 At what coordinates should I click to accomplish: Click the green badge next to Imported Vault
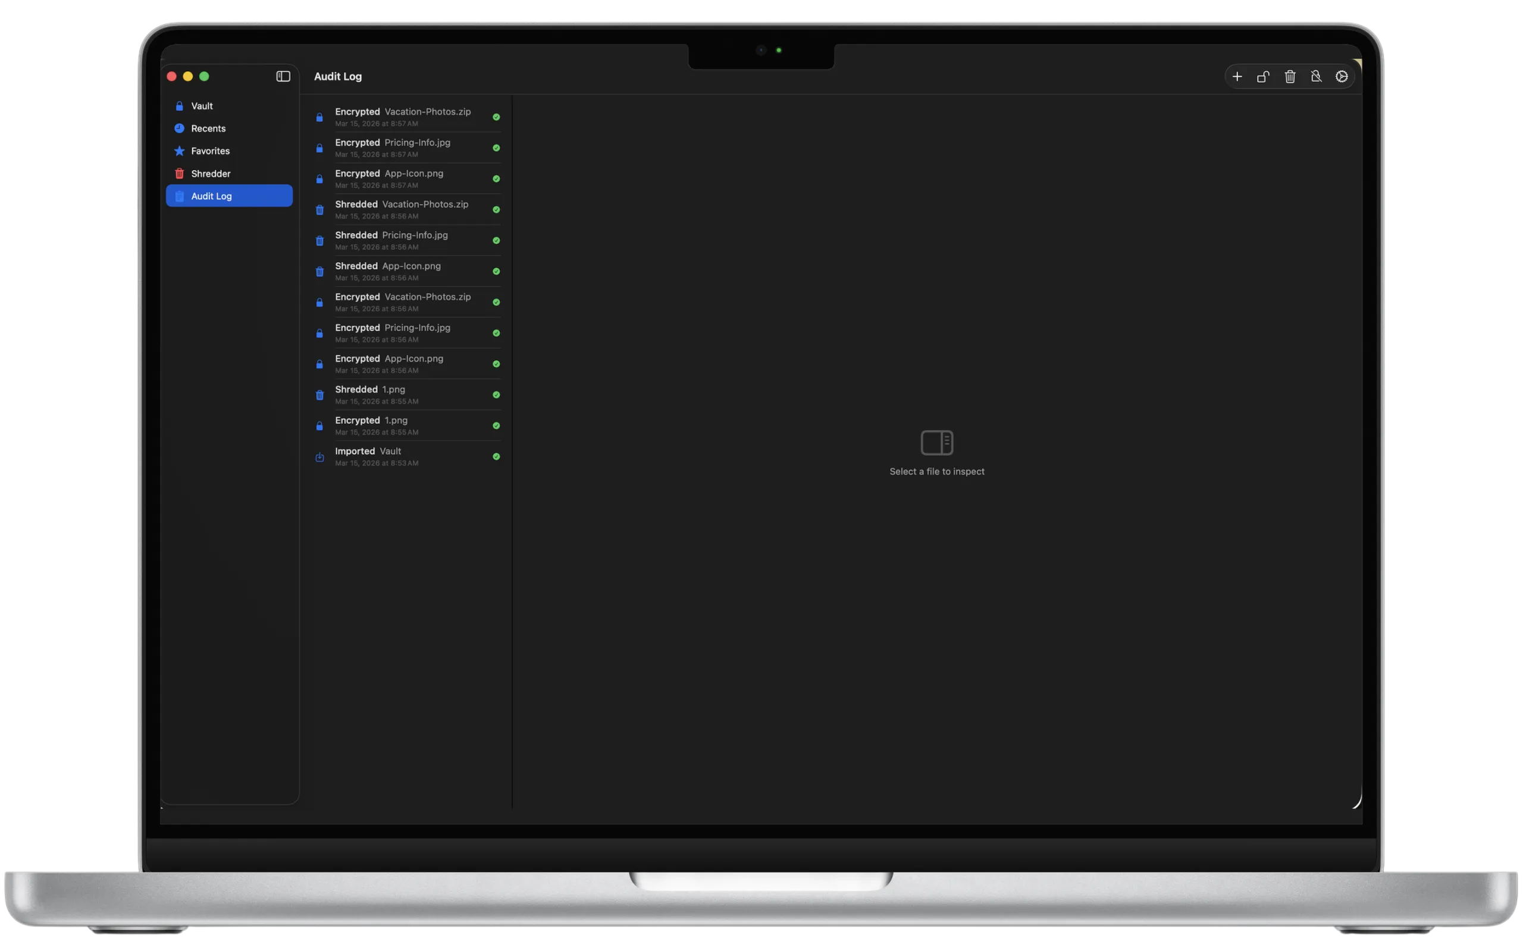click(497, 456)
